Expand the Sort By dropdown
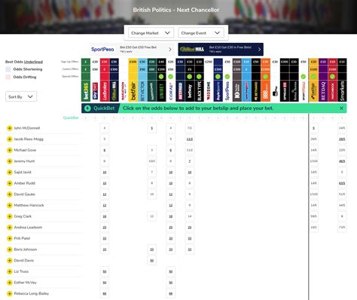Image resolution: width=357 pixels, height=300 pixels. pos(21,96)
